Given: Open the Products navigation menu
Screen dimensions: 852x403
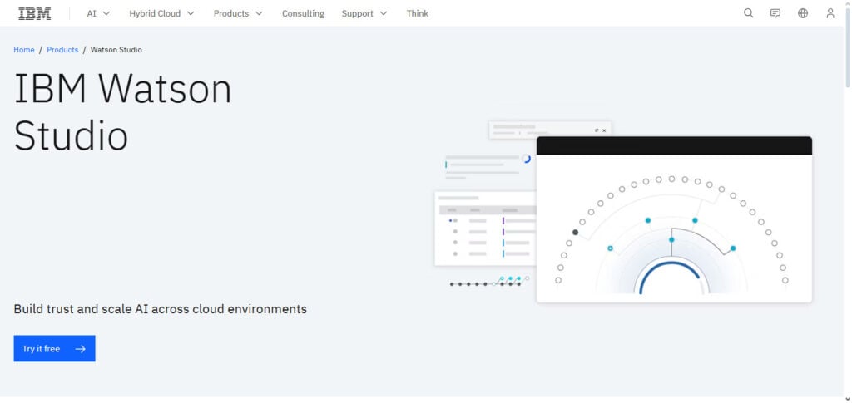Looking at the screenshot, I should click(x=238, y=13).
